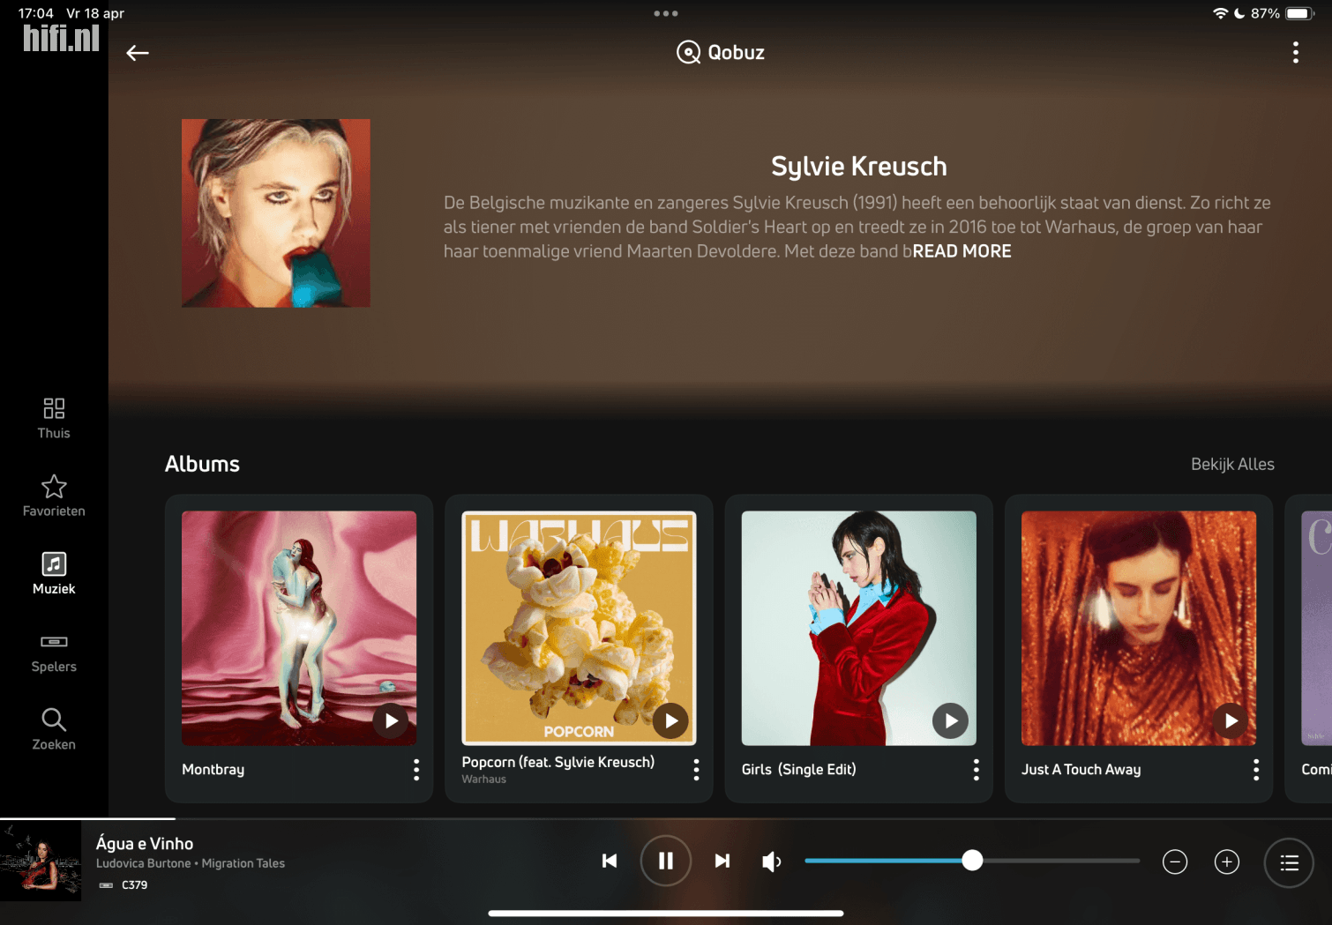Viewport: 1332px width, 925px height.
Task: Open Zoeken search in sidebar
Action: (54, 729)
